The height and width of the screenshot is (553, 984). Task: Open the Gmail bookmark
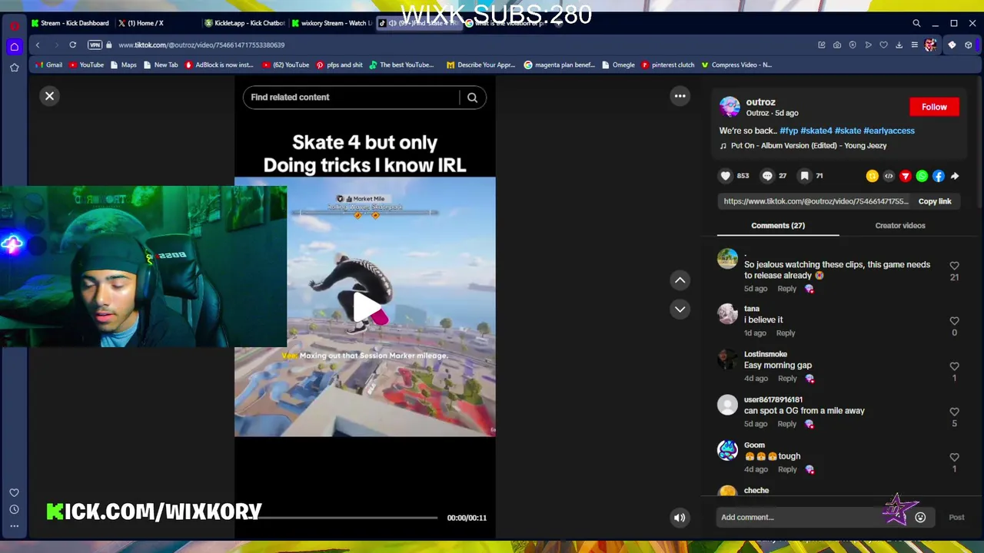click(48, 65)
